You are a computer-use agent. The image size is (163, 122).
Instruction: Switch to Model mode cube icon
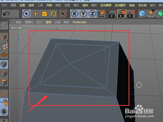click(4, 37)
